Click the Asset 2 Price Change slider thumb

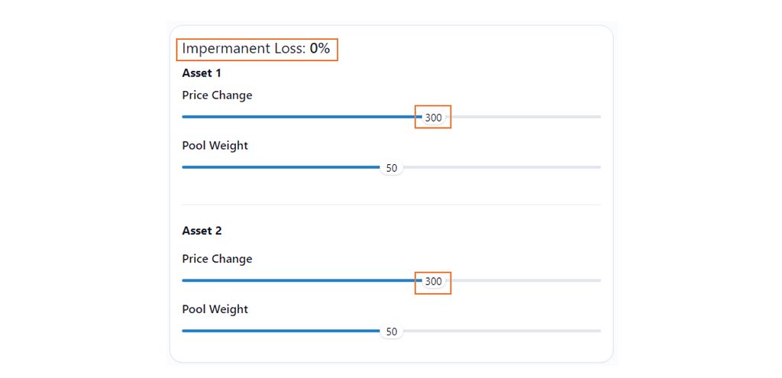[433, 281]
